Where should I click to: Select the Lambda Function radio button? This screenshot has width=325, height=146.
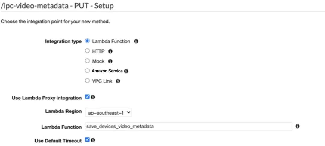pos(87,41)
